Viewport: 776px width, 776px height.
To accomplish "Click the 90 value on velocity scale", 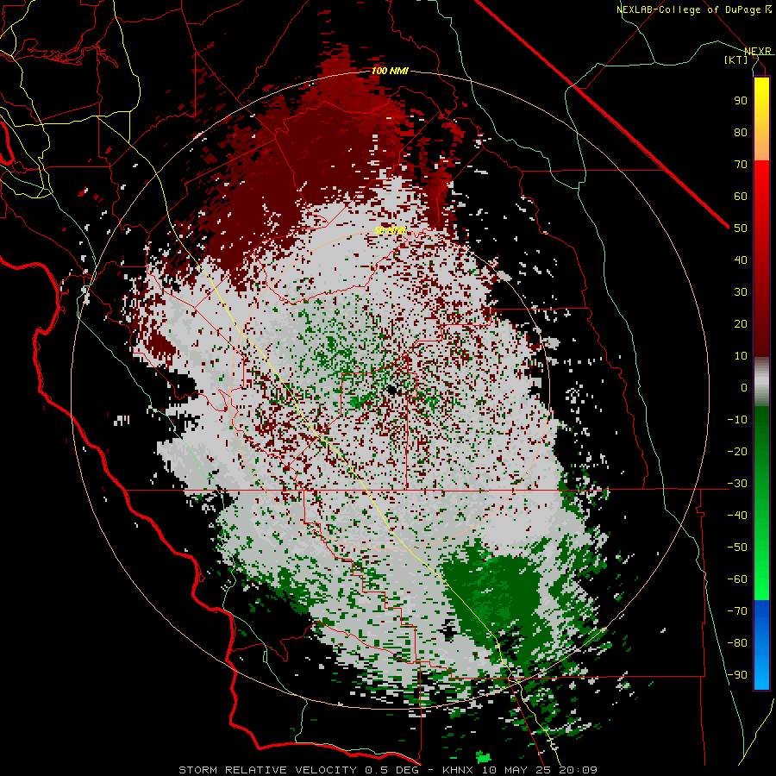I will click(741, 101).
